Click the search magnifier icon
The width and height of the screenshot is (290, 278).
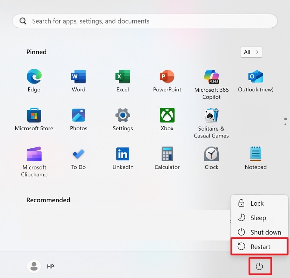pos(23,21)
